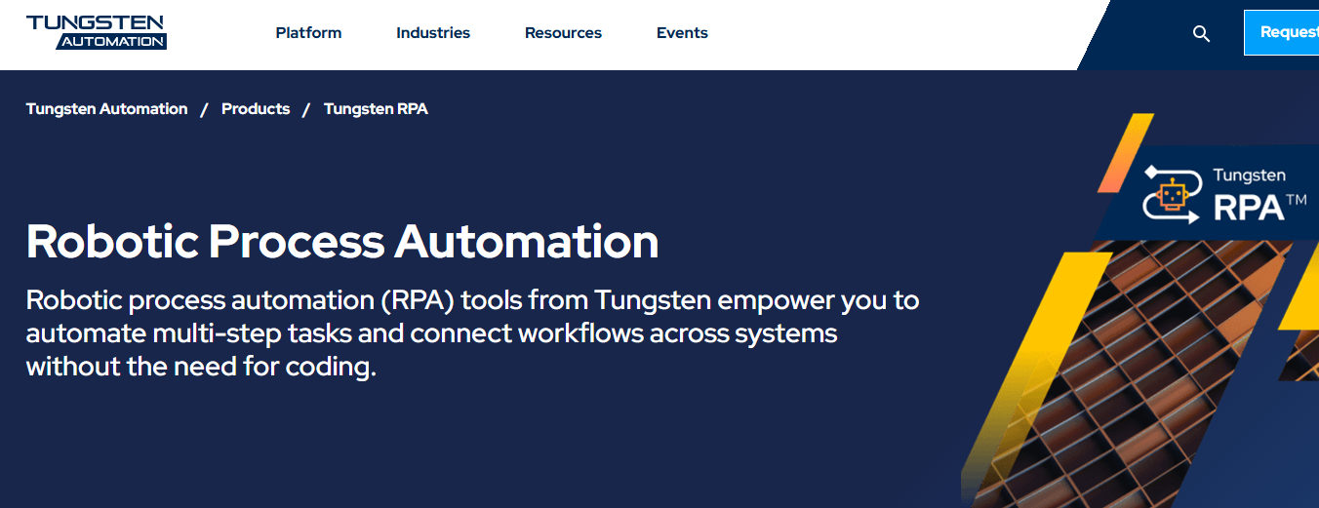Viewport: 1319px width, 508px height.
Task: Click the Tungsten RPA robot badge
Action: click(x=1224, y=193)
